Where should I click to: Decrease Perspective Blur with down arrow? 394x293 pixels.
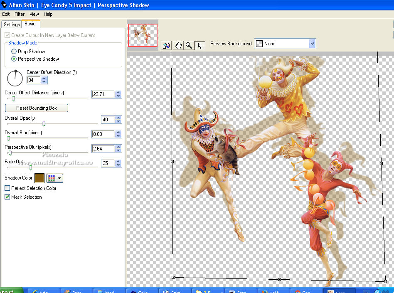118,150
